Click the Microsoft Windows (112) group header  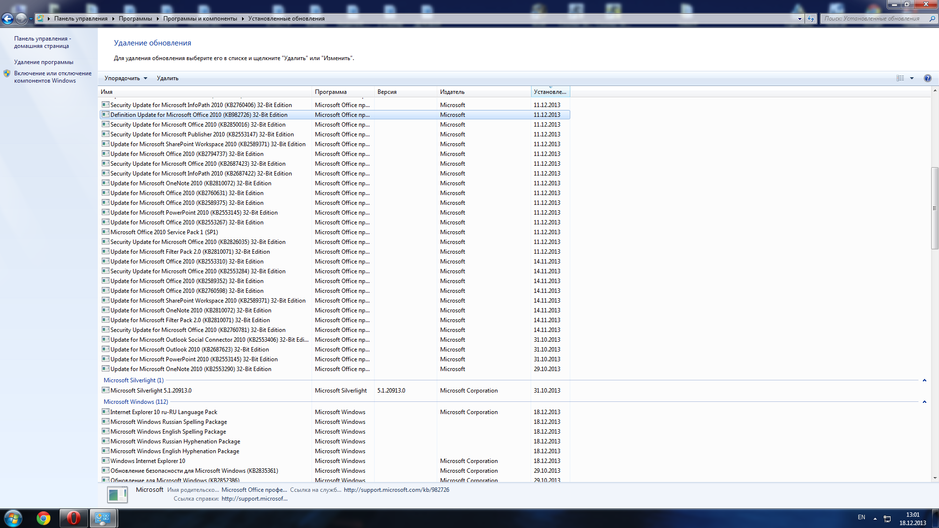click(x=135, y=402)
